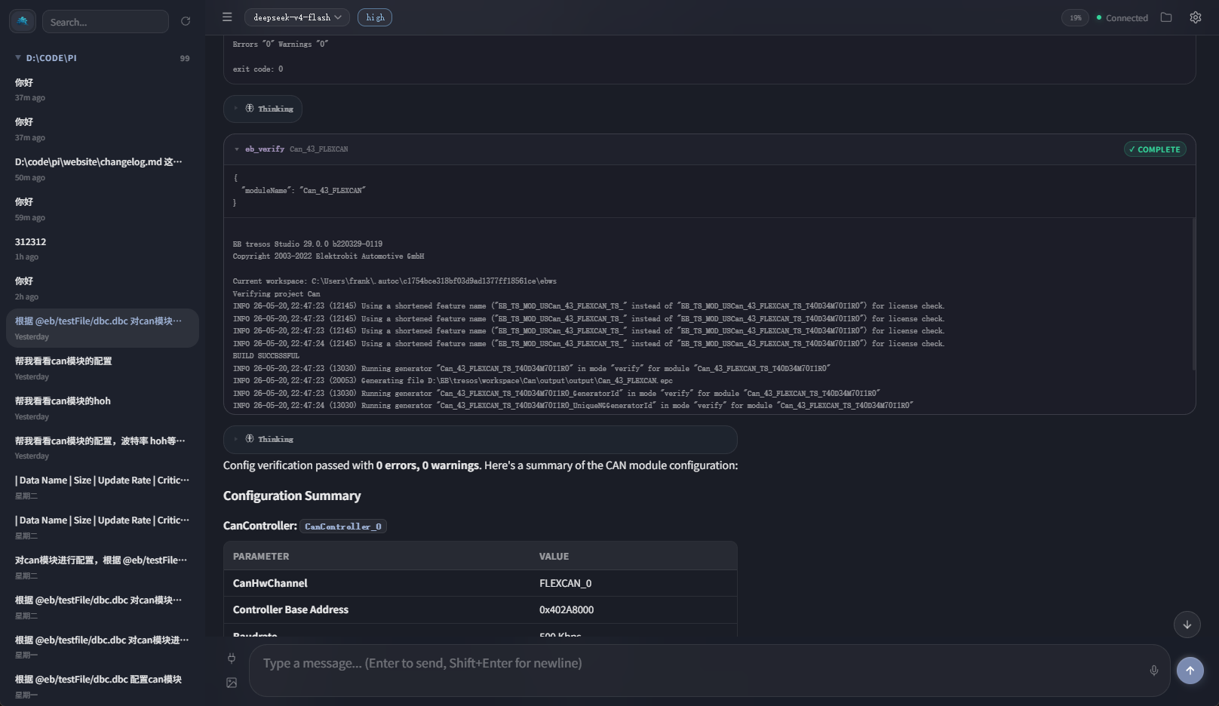Refresh the session list
The height and width of the screenshot is (706, 1219).
(x=186, y=21)
